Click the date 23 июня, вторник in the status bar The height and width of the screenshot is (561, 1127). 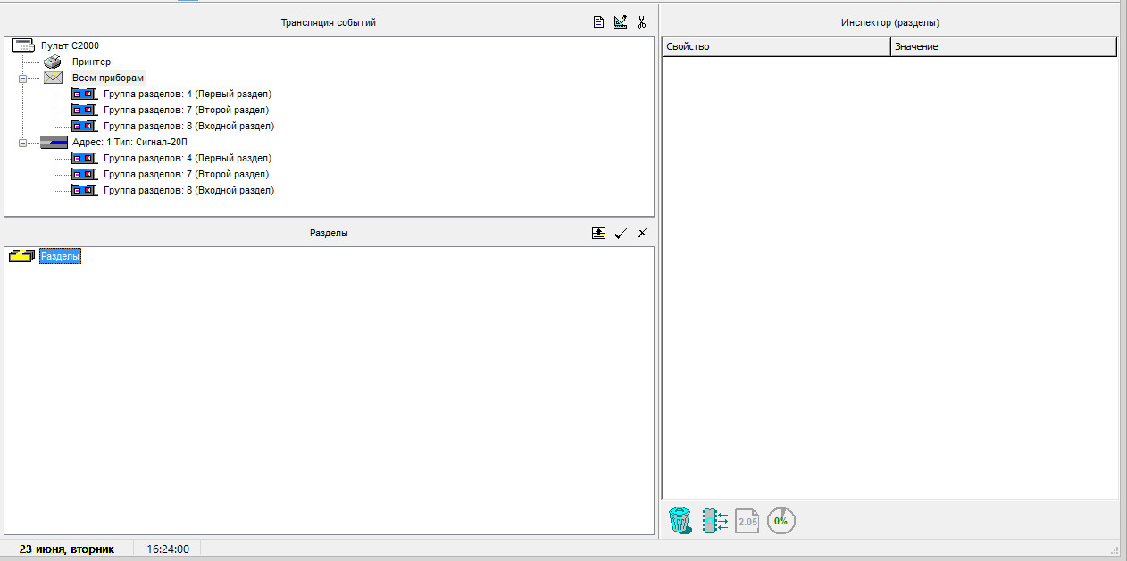point(67,549)
